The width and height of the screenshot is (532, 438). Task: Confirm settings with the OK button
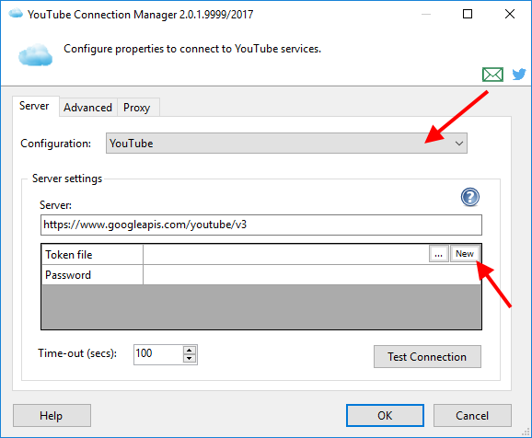[x=385, y=416]
